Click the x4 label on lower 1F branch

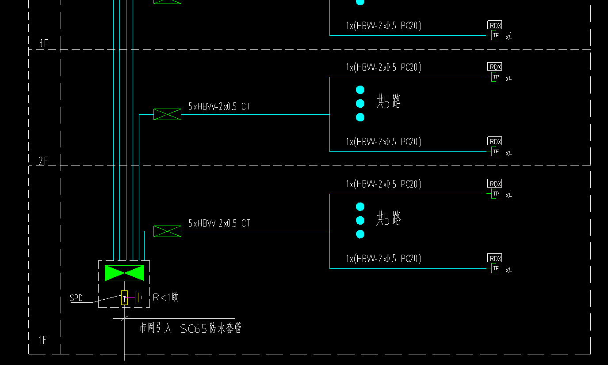509,270
